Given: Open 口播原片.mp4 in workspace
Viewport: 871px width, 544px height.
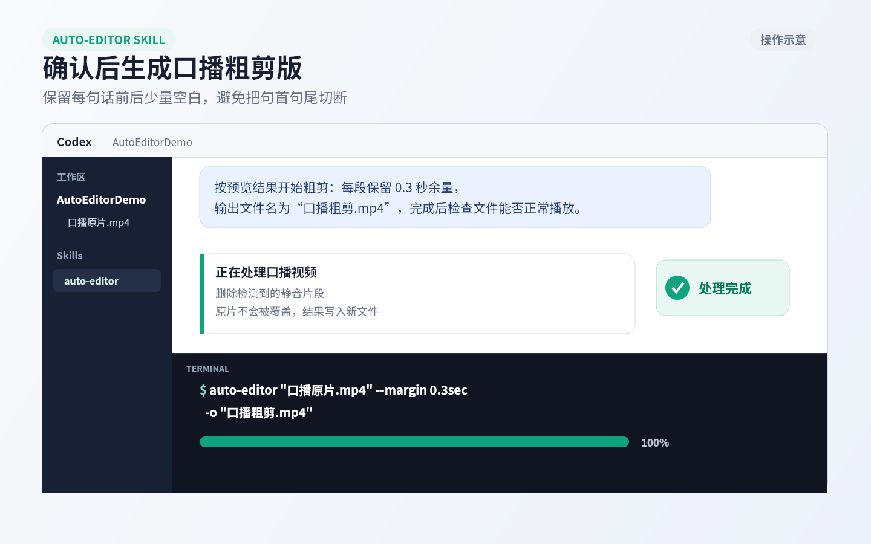Looking at the screenshot, I should [99, 222].
